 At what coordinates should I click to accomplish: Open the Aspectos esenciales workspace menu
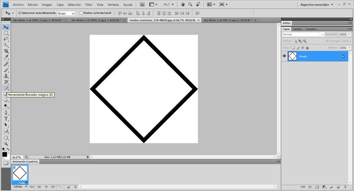point(317,4)
